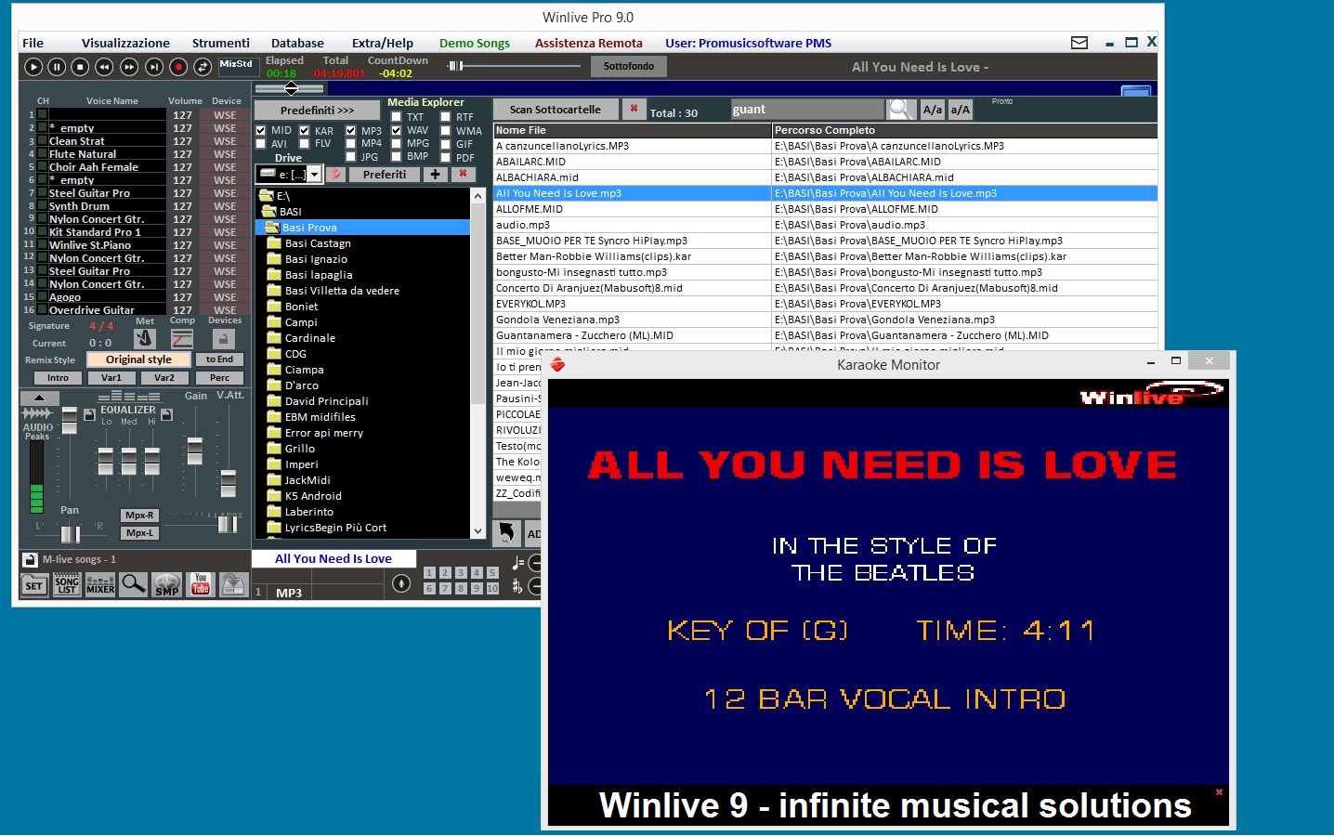Open the Compressor (Comp) icon
1334x836 pixels.
coord(182,339)
